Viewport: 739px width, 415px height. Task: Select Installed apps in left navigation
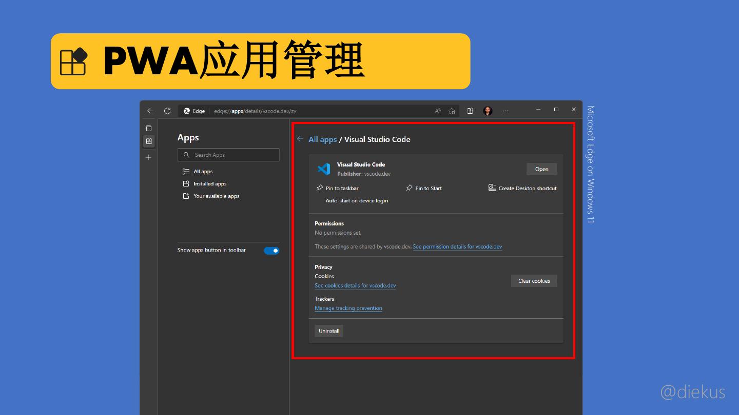pyautogui.click(x=209, y=184)
